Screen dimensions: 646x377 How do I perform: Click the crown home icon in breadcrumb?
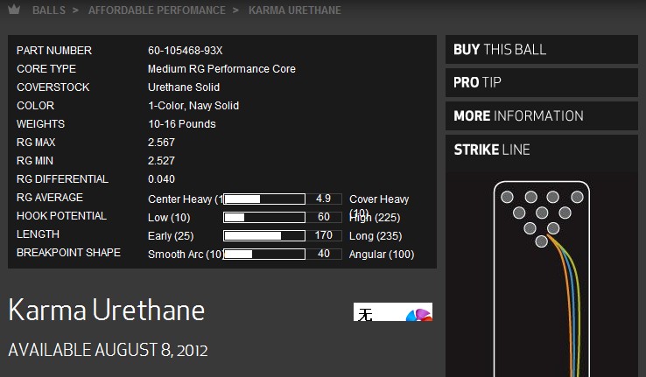tap(14, 10)
